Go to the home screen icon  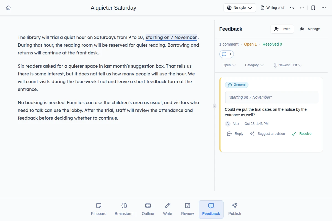tap(8, 8)
